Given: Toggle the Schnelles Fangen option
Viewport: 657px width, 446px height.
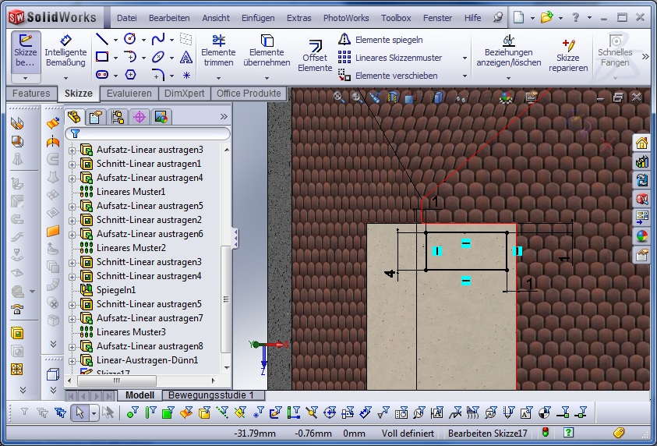Looking at the screenshot, I should pos(615,50).
